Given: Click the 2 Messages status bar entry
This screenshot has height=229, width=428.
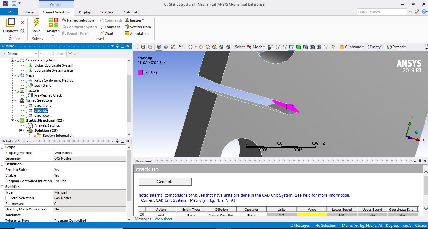Looking at the screenshot, I should (x=300, y=226).
